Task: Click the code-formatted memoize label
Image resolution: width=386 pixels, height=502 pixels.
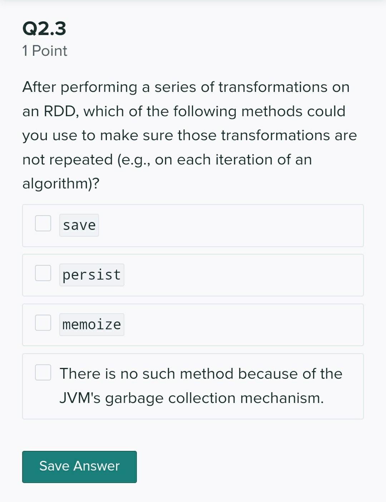Action: [91, 324]
